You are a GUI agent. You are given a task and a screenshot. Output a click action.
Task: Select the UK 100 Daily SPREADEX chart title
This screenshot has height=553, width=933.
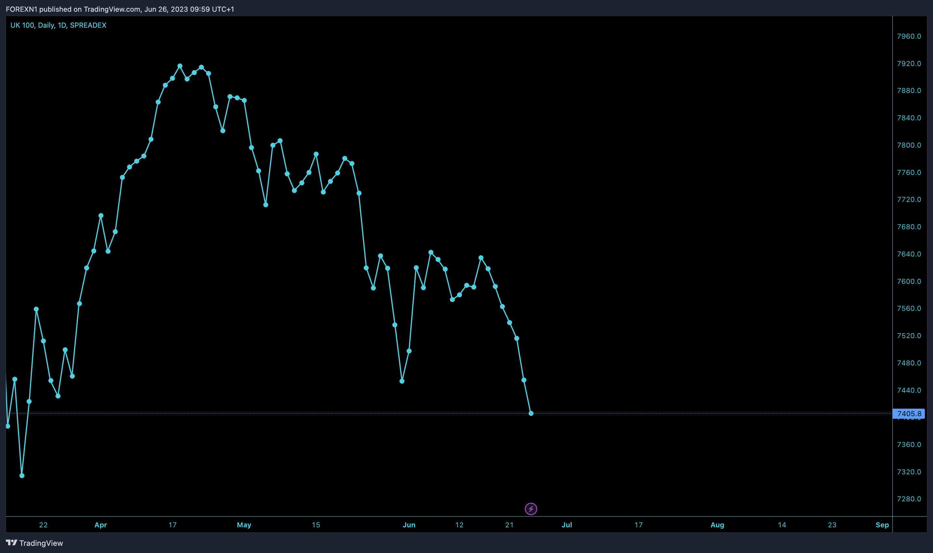tap(59, 25)
